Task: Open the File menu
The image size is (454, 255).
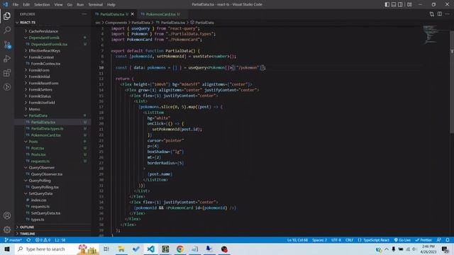Action: point(16,5)
